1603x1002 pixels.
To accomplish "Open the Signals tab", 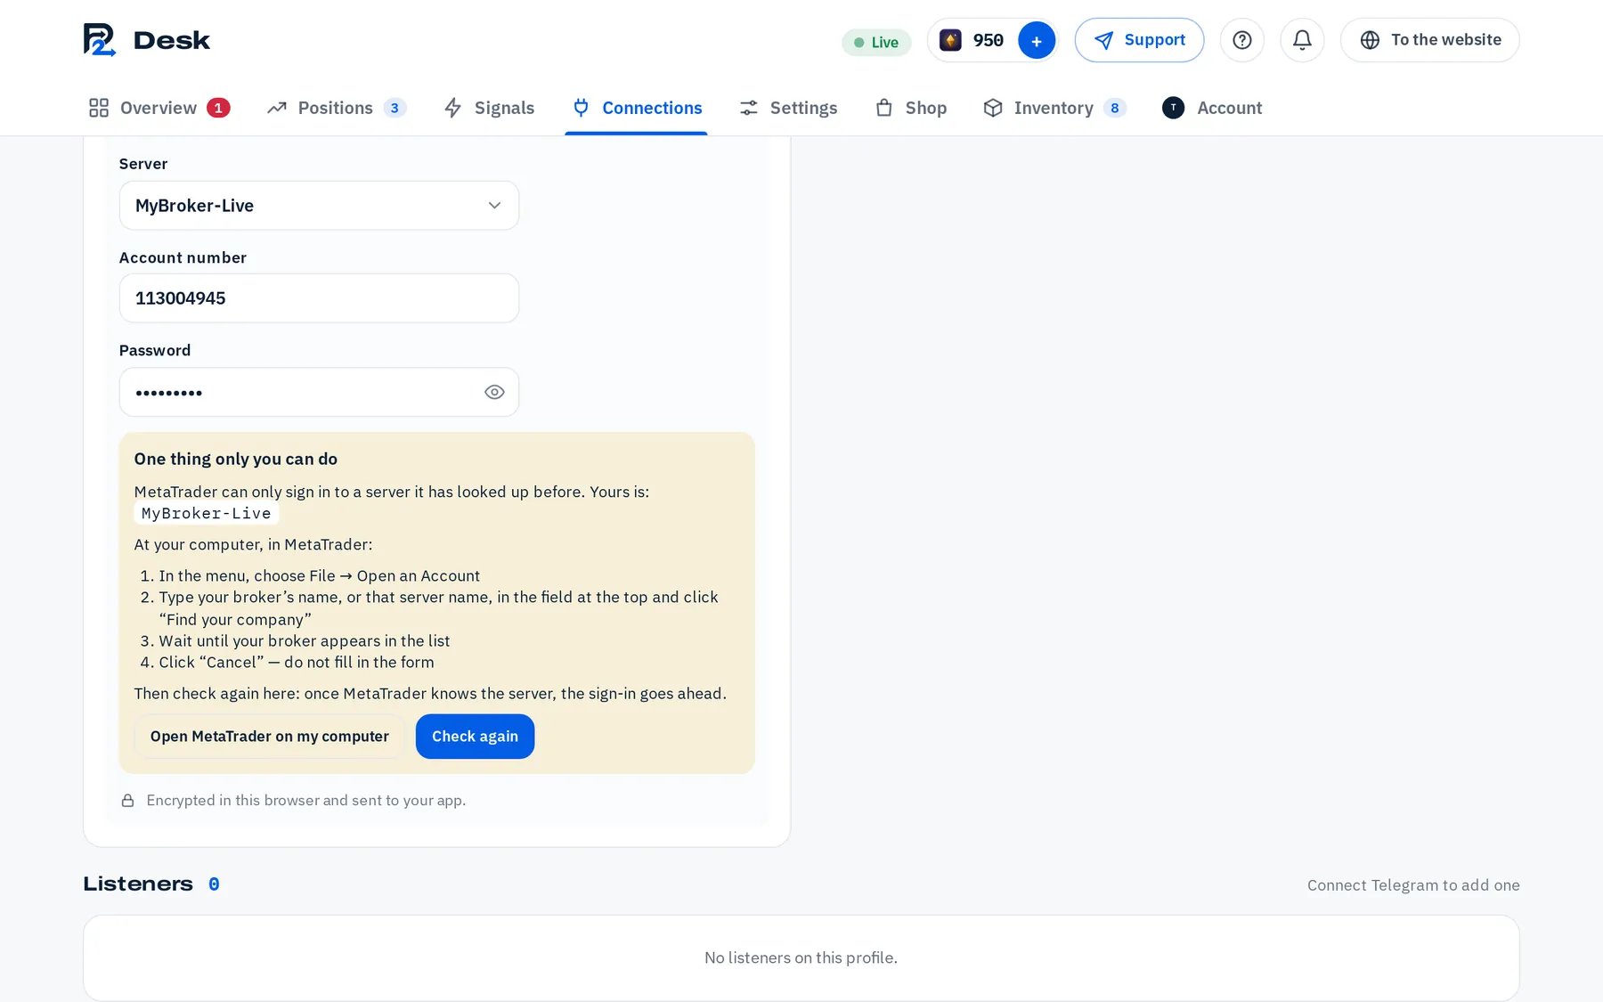I will (489, 108).
